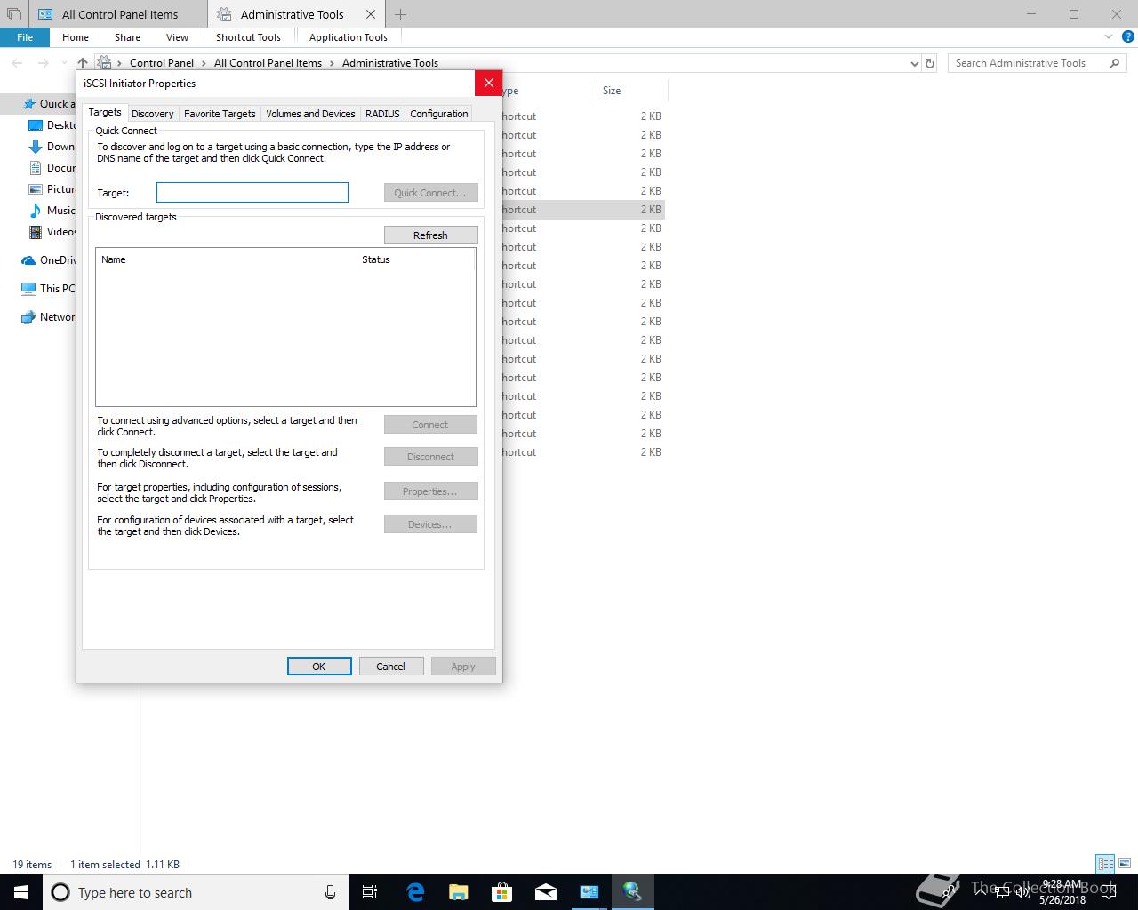Viewport: 1138px width, 910px height.
Task: Close the Administrative Tools tab
Action: coord(371,14)
